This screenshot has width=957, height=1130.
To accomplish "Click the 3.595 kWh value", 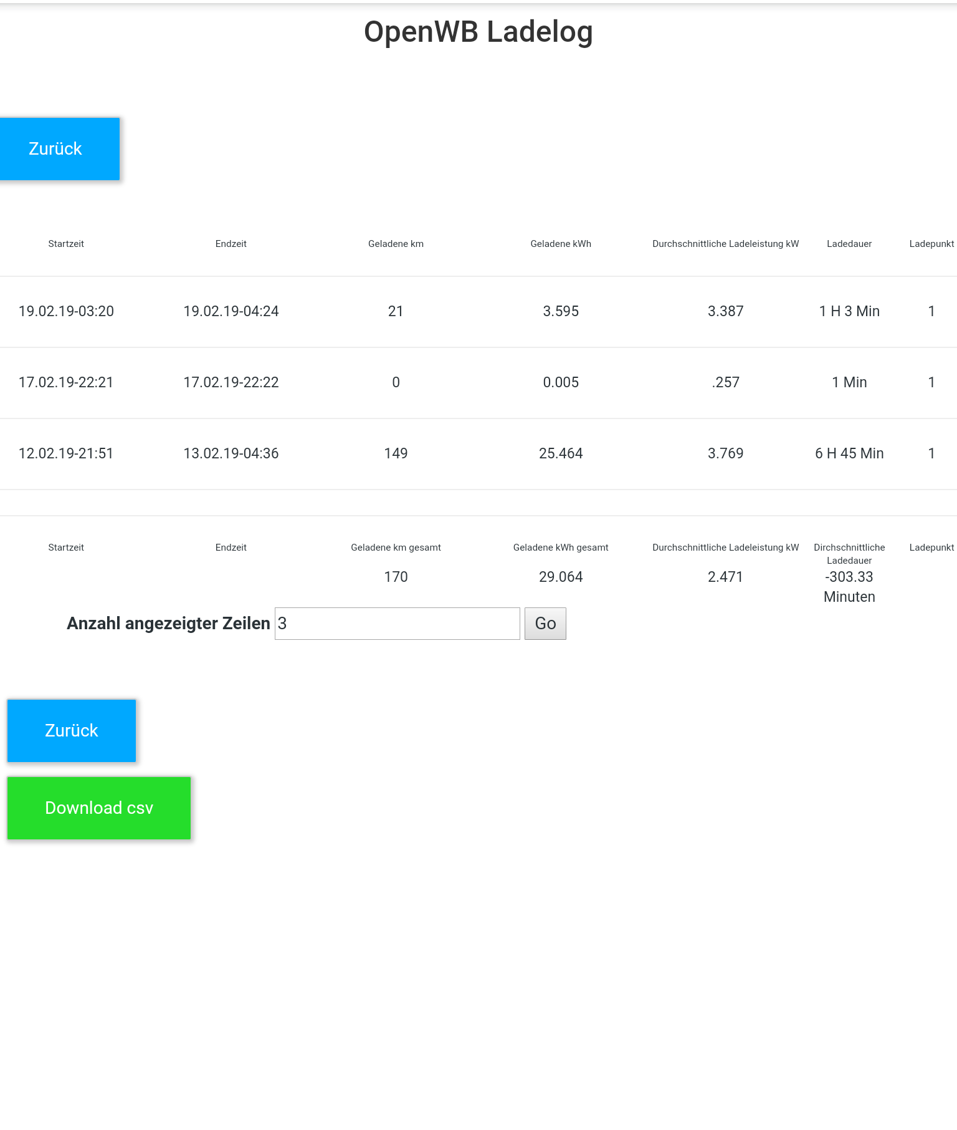I will click(x=561, y=311).
